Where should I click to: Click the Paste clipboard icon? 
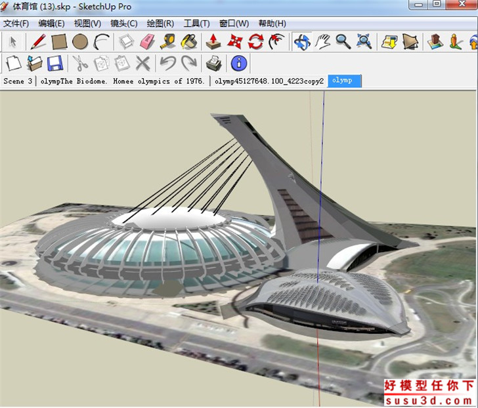click(x=122, y=64)
